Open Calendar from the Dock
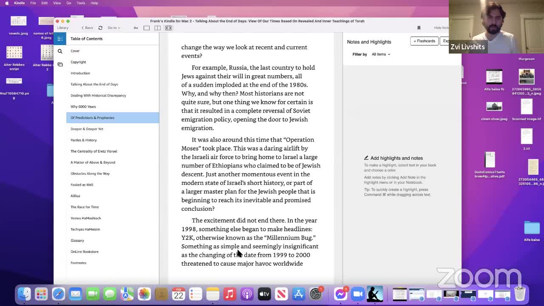This screenshot has width=544, height=306. point(178,294)
